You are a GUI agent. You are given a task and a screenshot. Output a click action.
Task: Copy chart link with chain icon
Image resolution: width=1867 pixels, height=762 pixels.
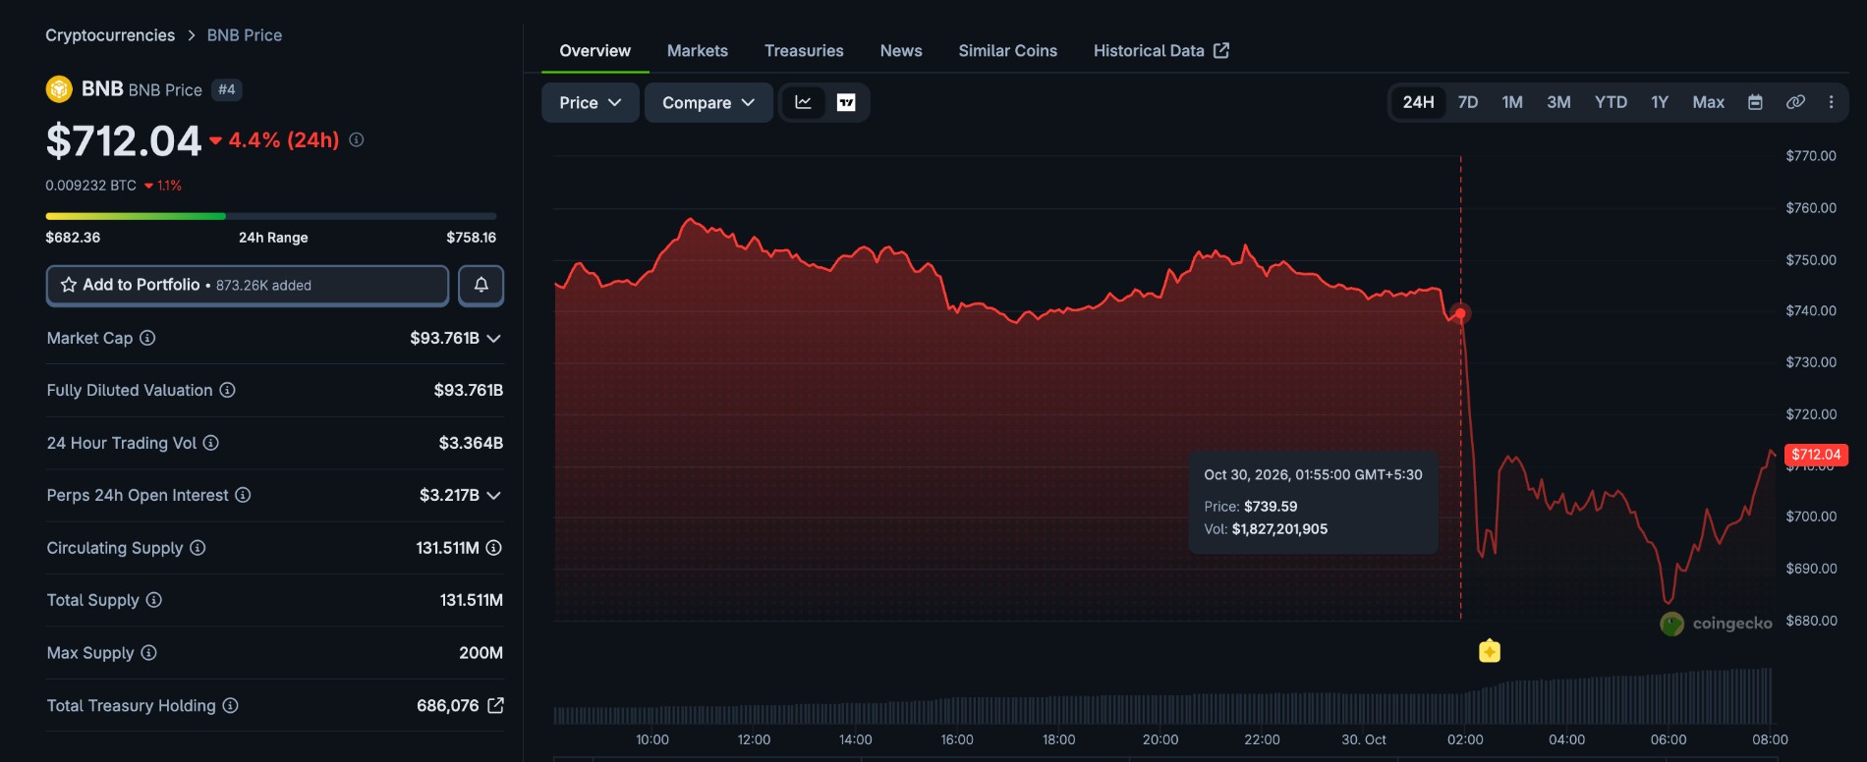click(x=1795, y=102)
